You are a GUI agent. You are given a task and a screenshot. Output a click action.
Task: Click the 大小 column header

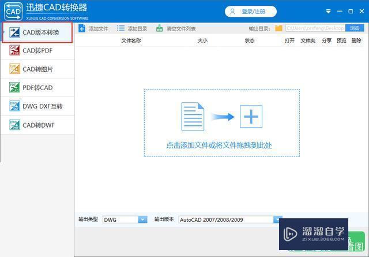(x=202, y=40)
